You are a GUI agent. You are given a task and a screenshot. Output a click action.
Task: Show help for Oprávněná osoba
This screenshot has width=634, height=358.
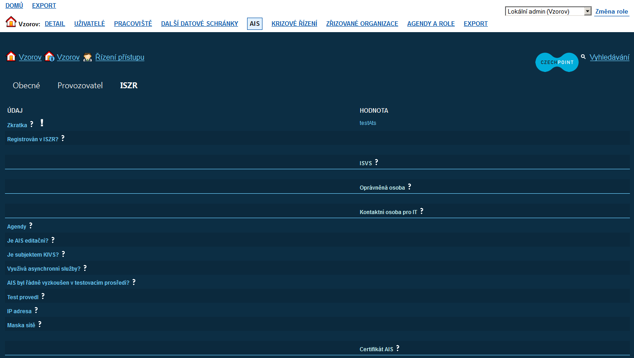tap(410, 186)
